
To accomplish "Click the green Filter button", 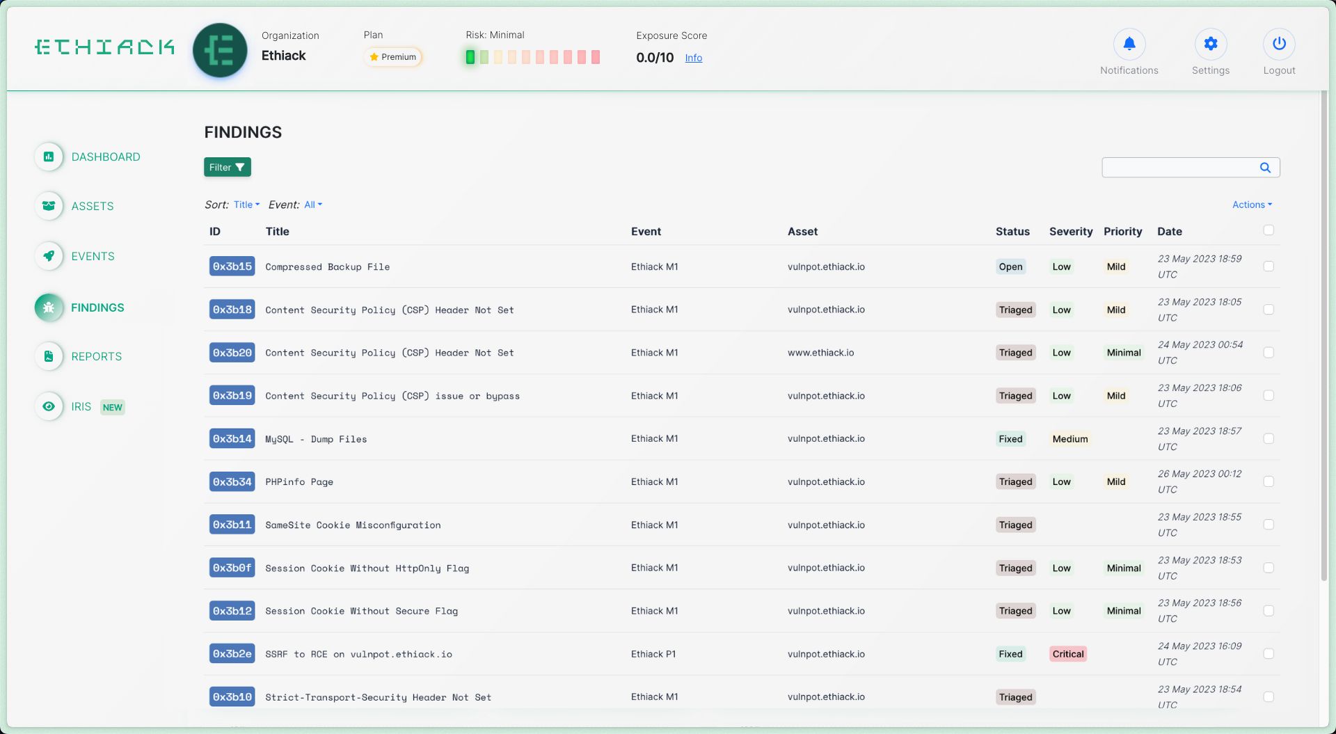I will 227,168.
